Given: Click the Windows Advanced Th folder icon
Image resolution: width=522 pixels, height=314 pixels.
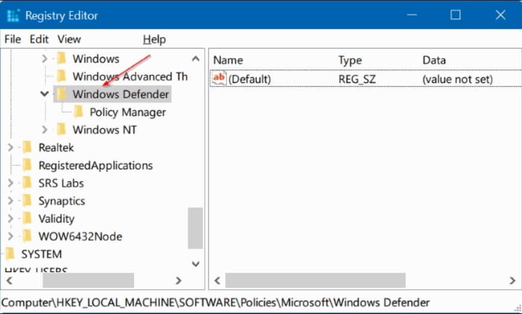Looking at the screenshot, I should coord(61,76).
